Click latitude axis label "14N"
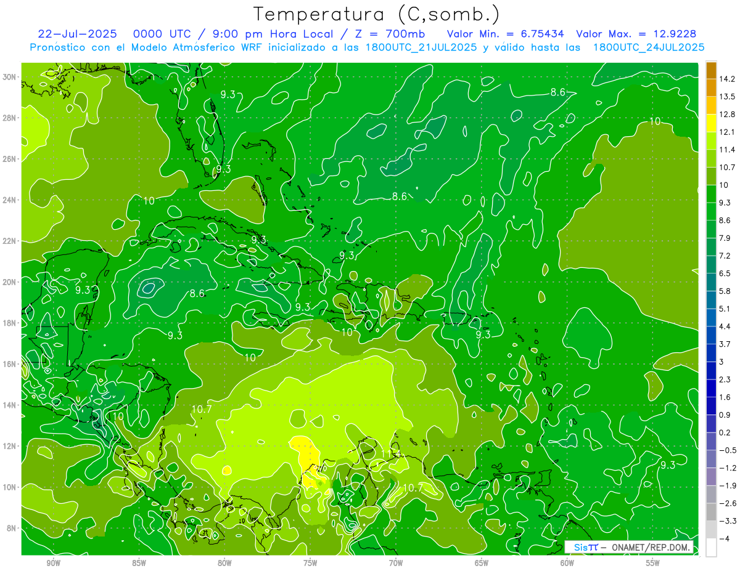 pos(10,405)
